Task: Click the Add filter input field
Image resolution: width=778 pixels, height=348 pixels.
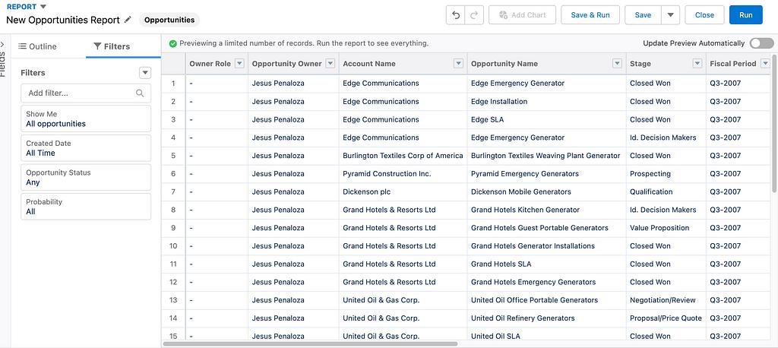Action: point(78,93)
